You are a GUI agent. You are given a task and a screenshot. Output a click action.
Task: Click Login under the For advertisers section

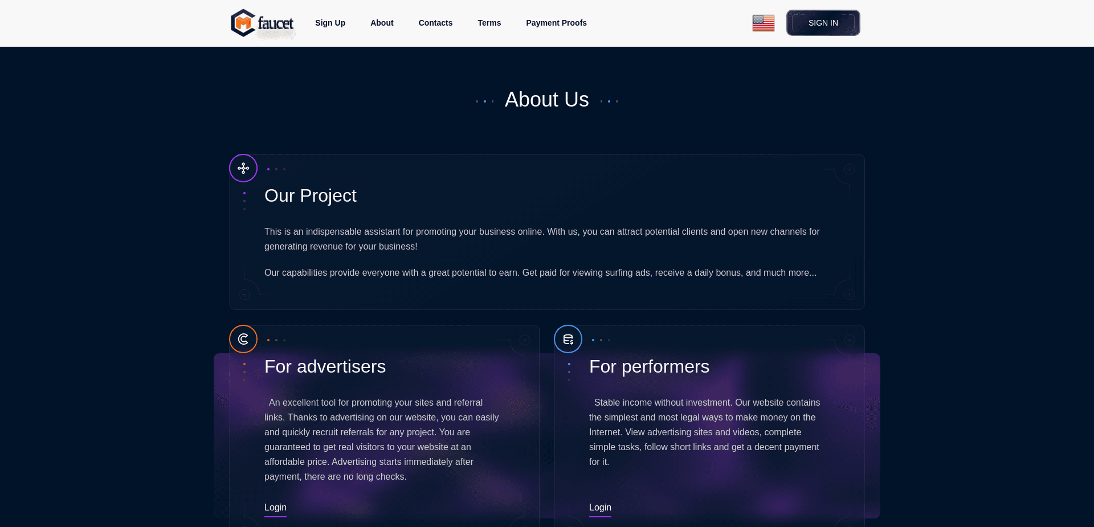(x=275, y=508)
